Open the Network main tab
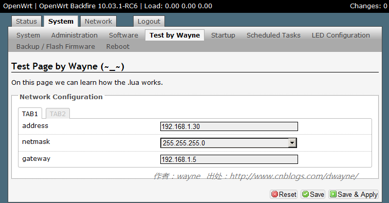The width and height of the screenshot is (389, 203). pyautogui.click(x=98, y=22)
